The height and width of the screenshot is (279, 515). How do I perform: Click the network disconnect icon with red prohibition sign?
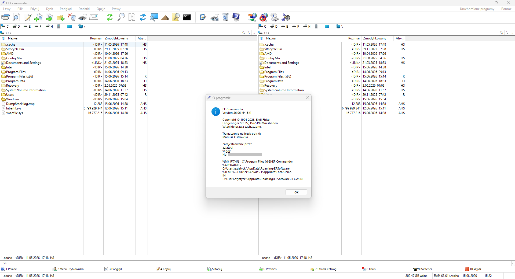point(264,17)
